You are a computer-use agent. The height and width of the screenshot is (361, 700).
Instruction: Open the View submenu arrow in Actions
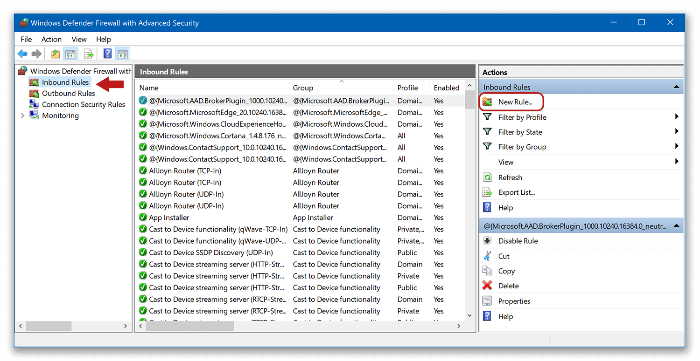click(677, 162)
